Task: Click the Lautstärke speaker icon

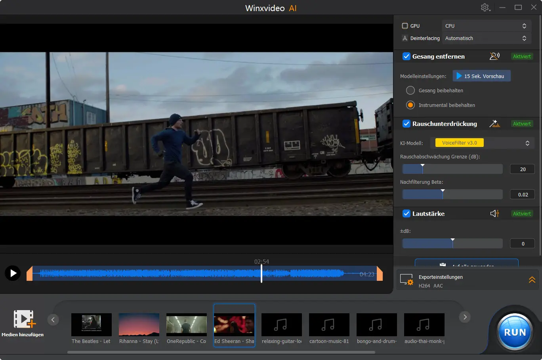Action: point(494,213)
